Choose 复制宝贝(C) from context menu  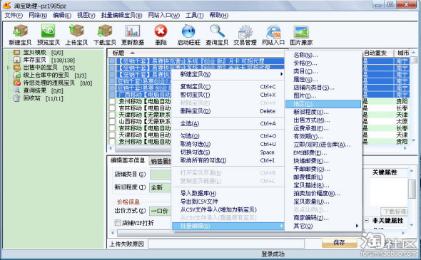click(x=228, y=87)
